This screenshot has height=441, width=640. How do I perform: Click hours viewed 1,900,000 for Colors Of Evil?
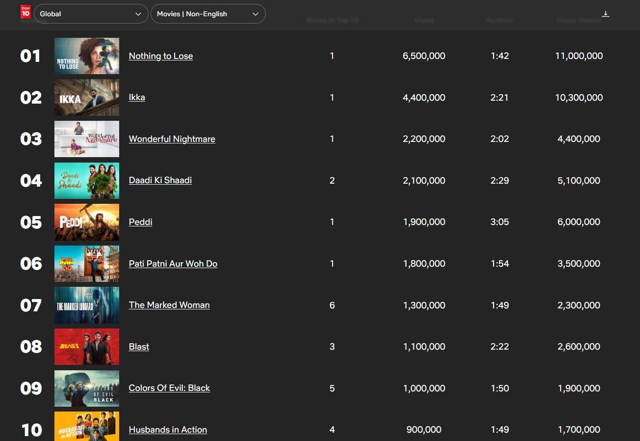(x=579, y=388)
